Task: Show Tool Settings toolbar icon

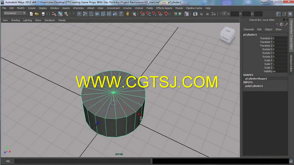Action: pos(284,14)
